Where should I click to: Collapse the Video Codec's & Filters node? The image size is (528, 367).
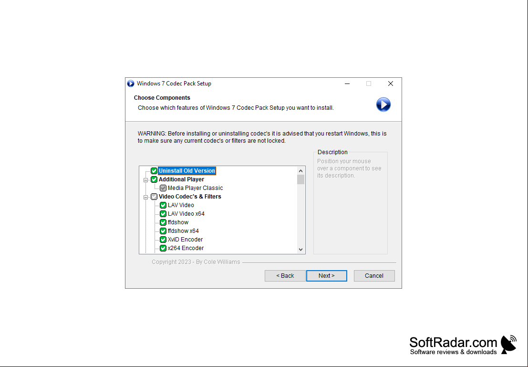coord(145,197)
